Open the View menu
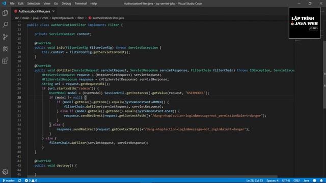The image size is (326, 183). [x=47, y=4]
